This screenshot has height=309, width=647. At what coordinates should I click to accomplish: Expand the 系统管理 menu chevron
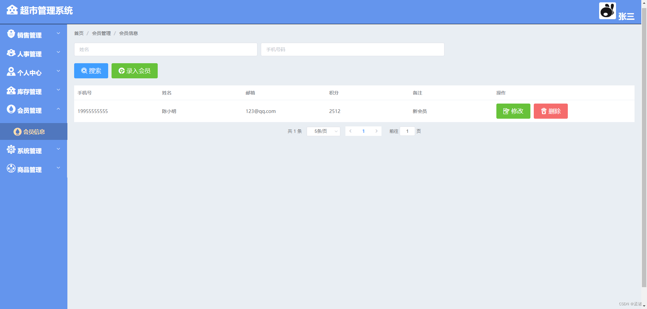click(x=58, y=149)
